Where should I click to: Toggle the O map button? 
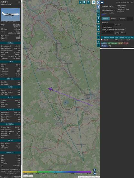click(x=98, y=18)
